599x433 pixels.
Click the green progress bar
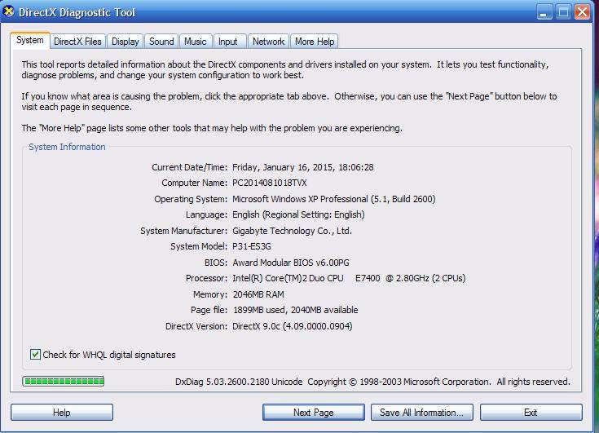click(64, 381)
